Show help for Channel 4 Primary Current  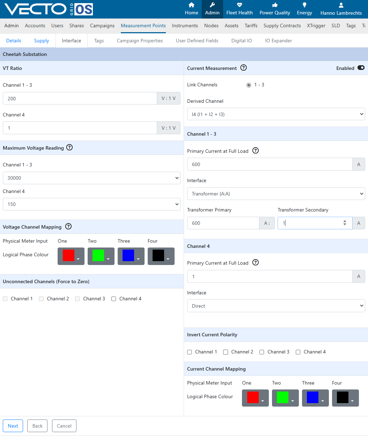[x=256, y=263]
